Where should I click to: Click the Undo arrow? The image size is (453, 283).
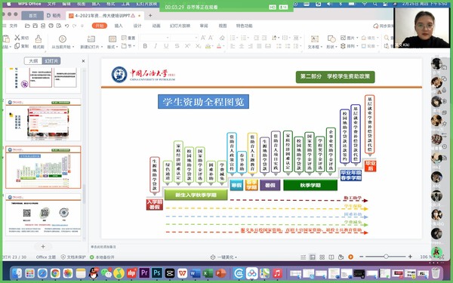(x=66, y=26)
